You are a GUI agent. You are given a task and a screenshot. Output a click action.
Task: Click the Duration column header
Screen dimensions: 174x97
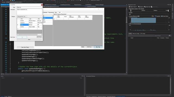[x=162, y=38]
